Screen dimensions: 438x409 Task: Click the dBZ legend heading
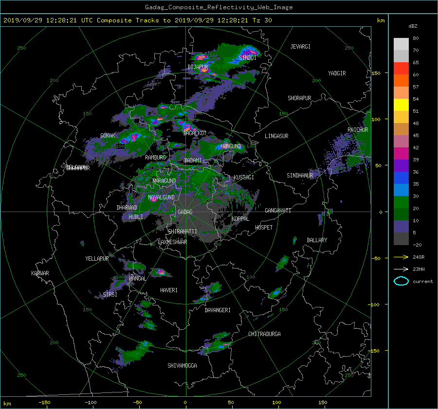coord(413,26)
